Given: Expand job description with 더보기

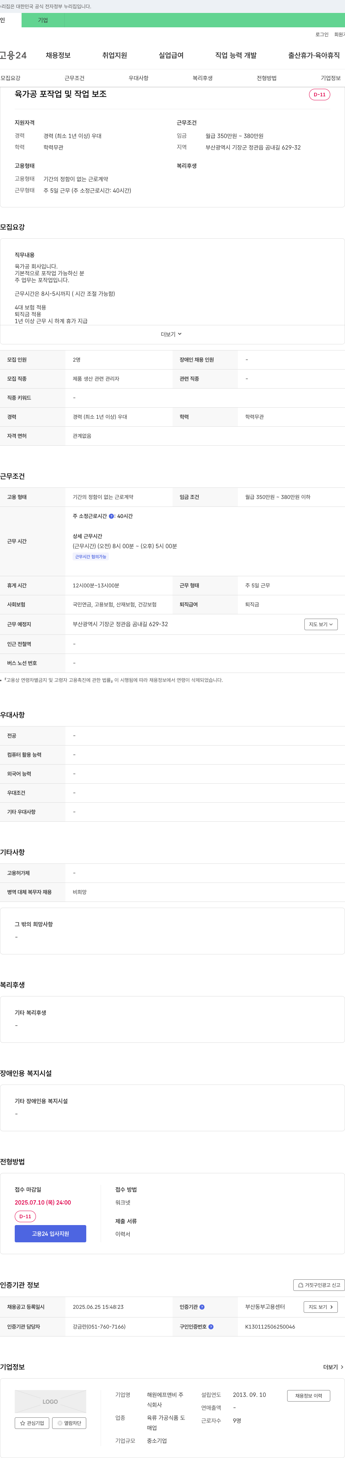Looking at the screenshot, I should point(171,335).
